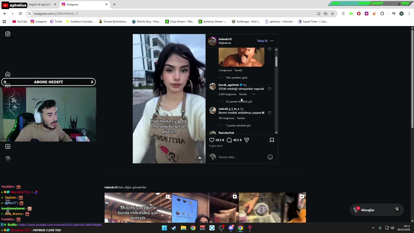The height and width of the screenshot is (233, 414).
Task: Open a new browser tab
Action: point(114,5)
